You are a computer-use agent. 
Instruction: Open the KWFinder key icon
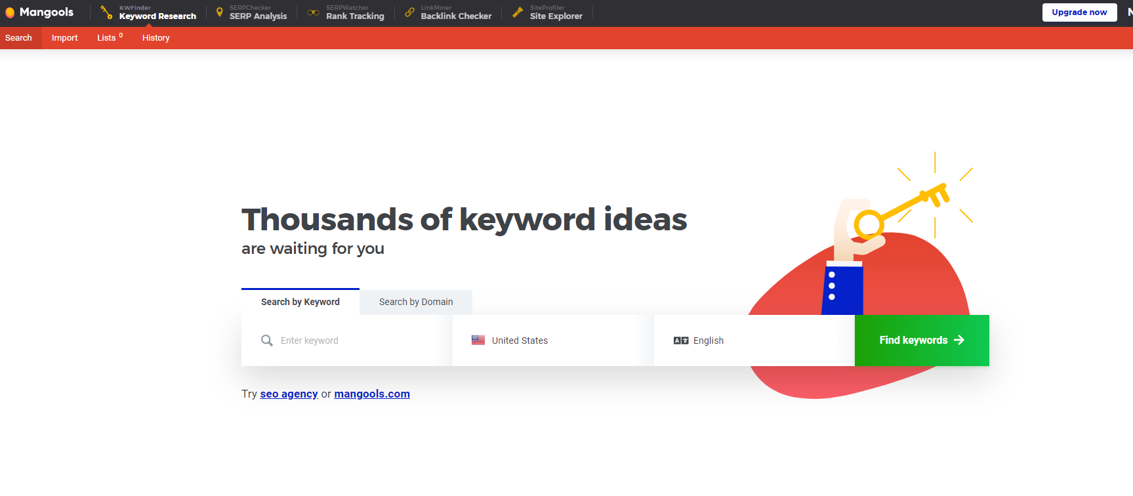coord(107,12)
